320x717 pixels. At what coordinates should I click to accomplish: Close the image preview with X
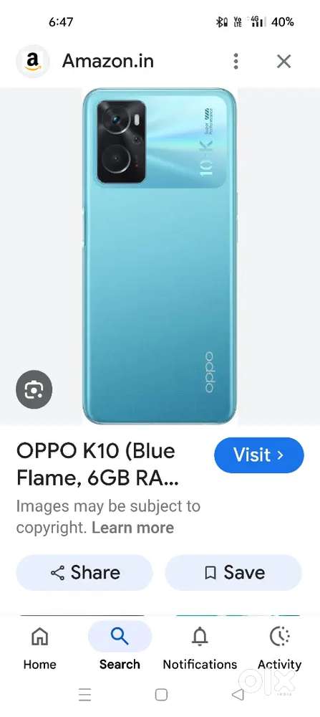pos(284,61)
